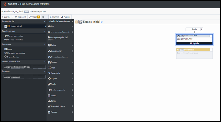Viewport: 221px width, 122px height.
Task: Click the Buscar binoculars icon
Action: 49,62
